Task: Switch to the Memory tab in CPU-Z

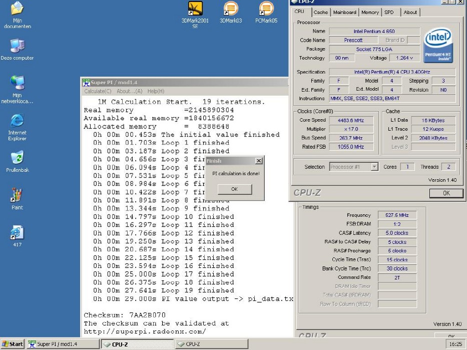Action: tap(370, 12)
